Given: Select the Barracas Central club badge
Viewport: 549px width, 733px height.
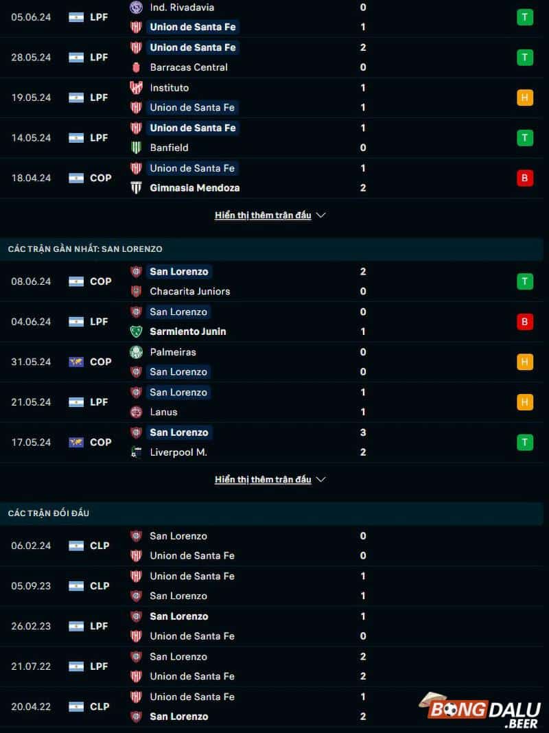Looking at the screenshot, I should (137, 67).
